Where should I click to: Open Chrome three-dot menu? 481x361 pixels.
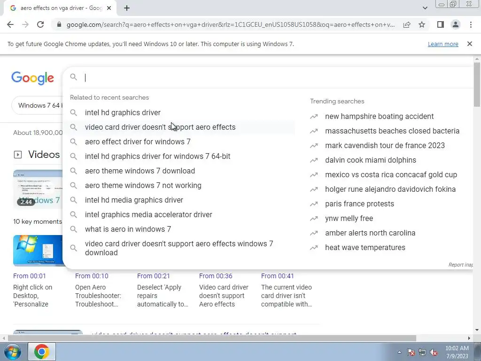coord(471,24)
